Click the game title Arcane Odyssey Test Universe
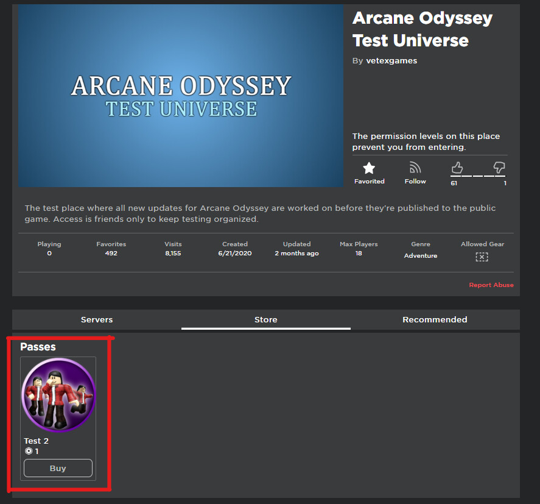540x504 pixels. [422, 29]
